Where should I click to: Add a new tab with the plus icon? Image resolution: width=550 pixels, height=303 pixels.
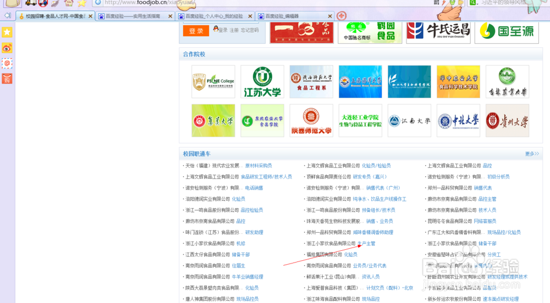pos(342,16)
